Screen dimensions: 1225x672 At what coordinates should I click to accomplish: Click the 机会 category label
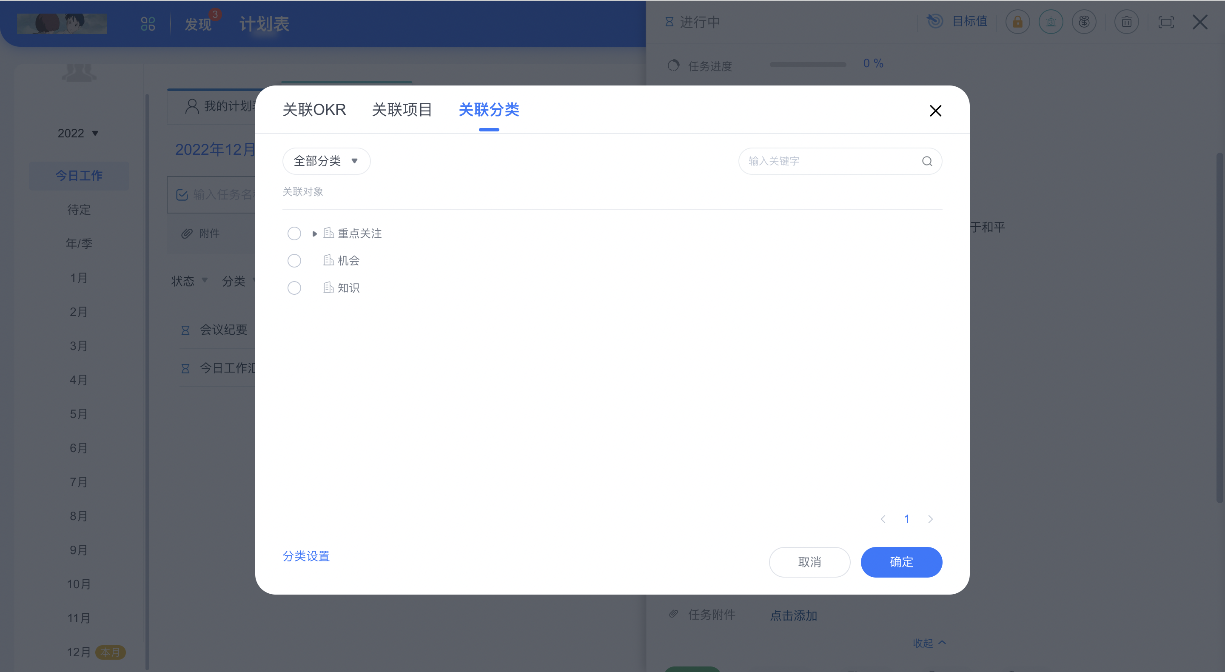click(x=349, y=261)
